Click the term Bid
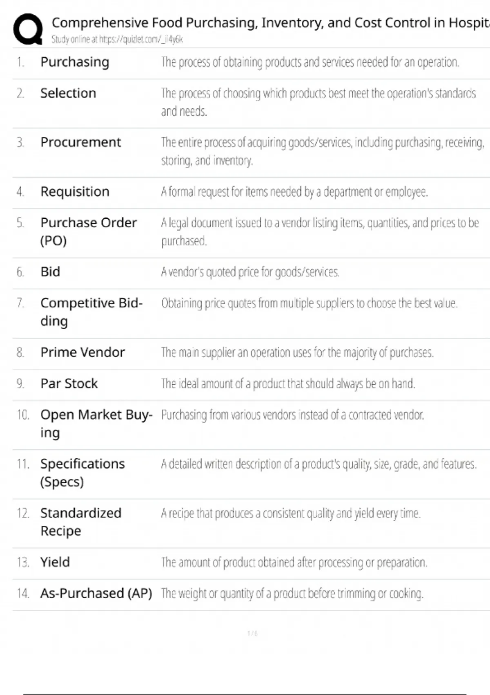490x695 pixels. click(x=50, y=271)
